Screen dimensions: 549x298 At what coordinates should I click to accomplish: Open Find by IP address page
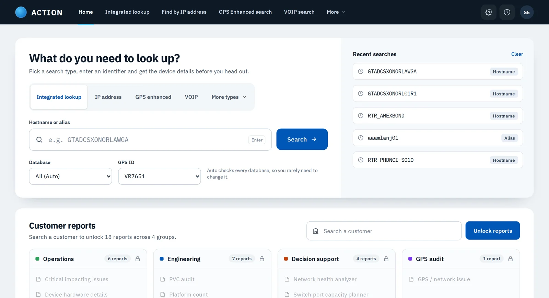[184, 12]
